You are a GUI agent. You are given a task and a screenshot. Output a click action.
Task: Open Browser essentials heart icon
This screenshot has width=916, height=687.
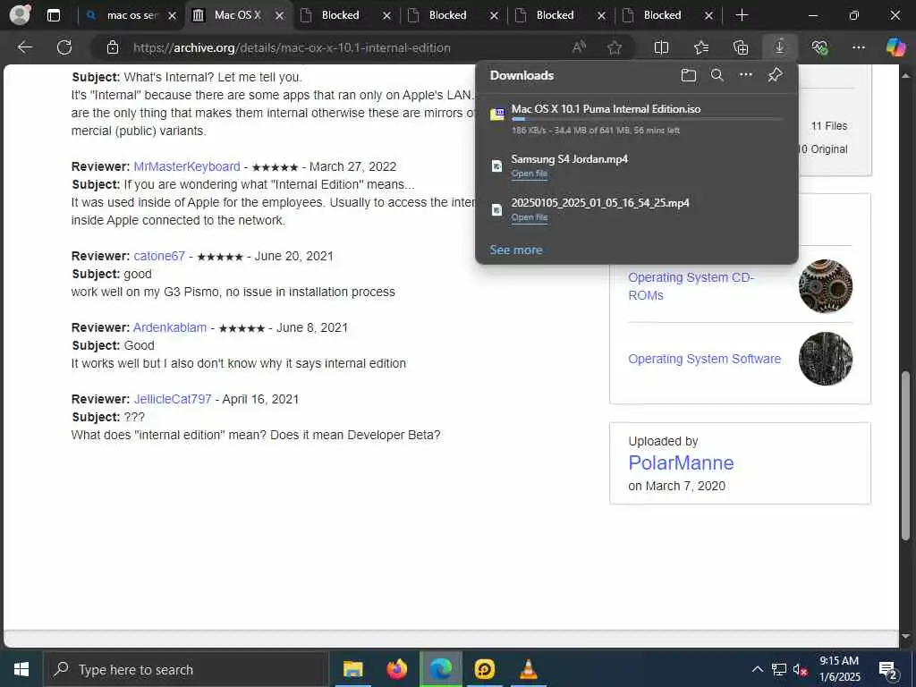[x=819, y=47]
